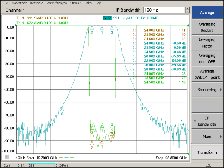Decrease IF Bandwidth with down stepper arrow
The width and height of the screenshot is (224, 168).
[x=187, y=12]
